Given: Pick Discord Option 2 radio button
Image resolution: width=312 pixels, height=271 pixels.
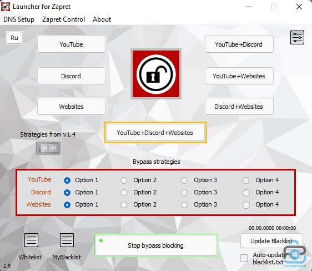Looking at the screenshot, I should [x=124, y=192].
